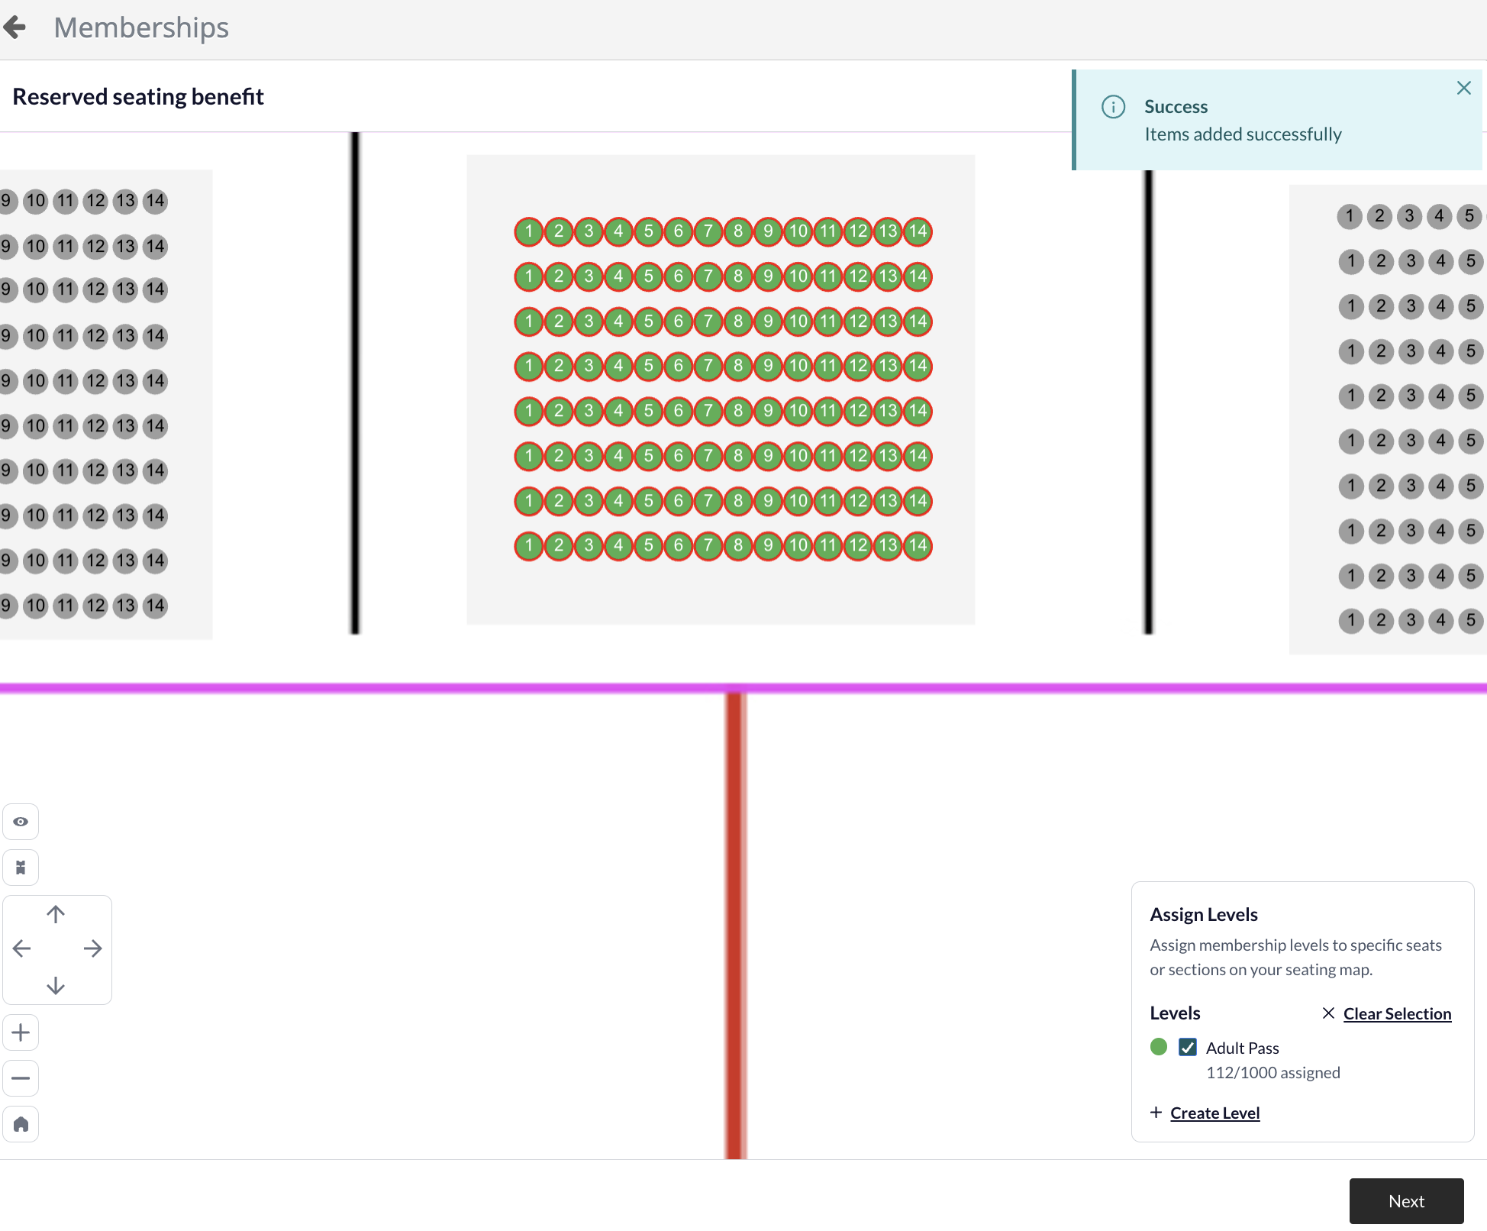
Task: Pan the seating map down
Action: pyautogui.click(x=56, y=985)
